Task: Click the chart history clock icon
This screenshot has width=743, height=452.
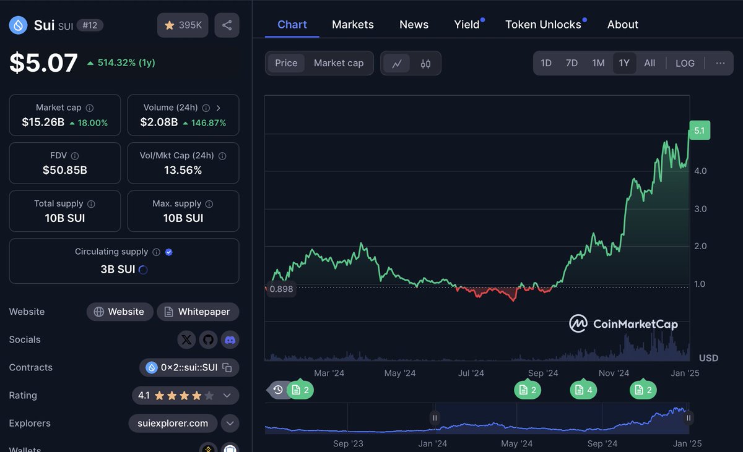Action: tap(278, 390)
